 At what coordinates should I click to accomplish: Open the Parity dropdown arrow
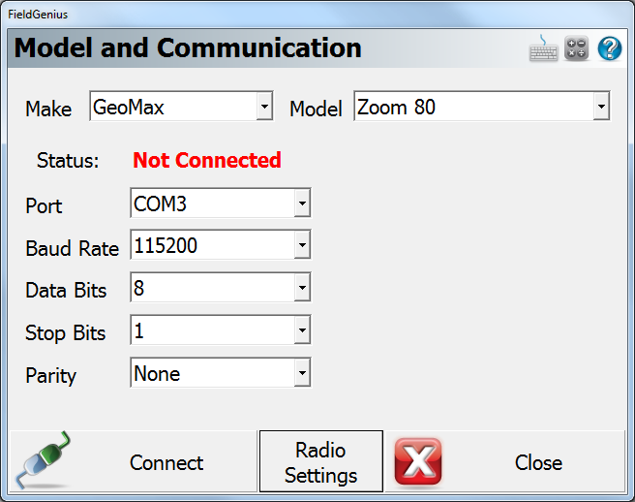(x=302, y=373)
